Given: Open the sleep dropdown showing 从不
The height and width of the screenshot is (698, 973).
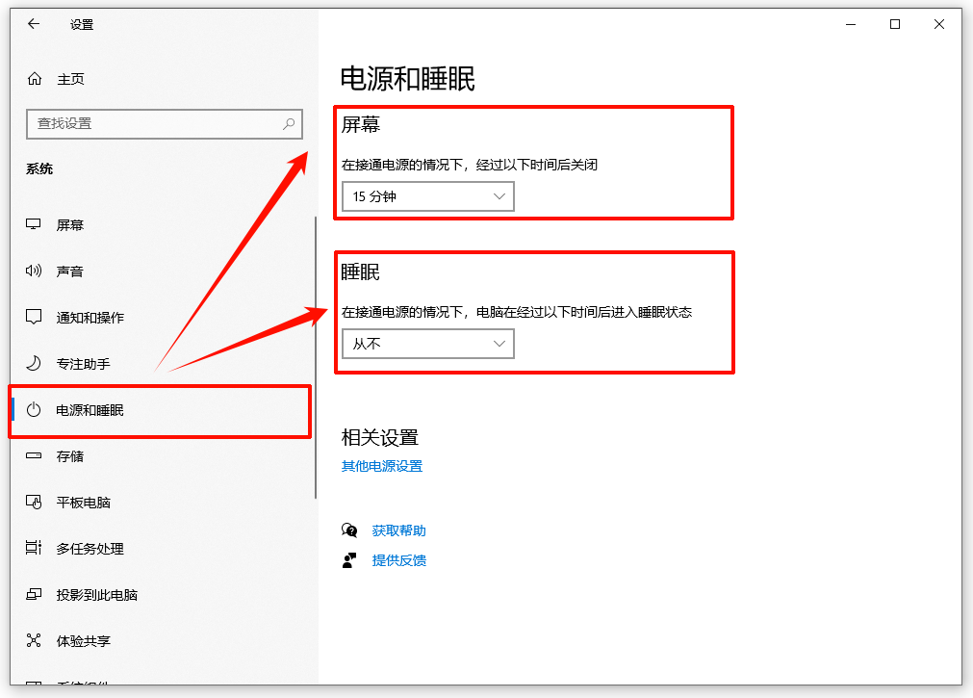Looking at the screenshot, I should click(x=427, y=343).
